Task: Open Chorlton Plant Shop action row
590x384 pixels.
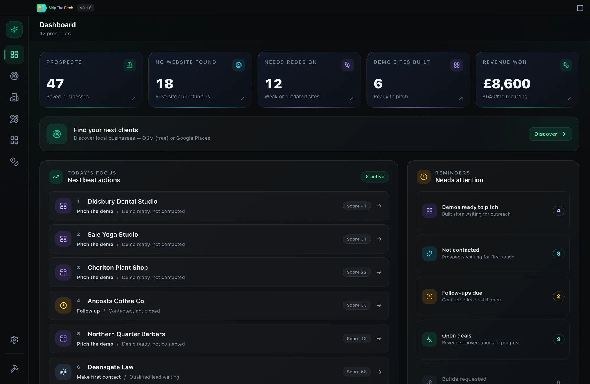Action: tap(219, 272)
